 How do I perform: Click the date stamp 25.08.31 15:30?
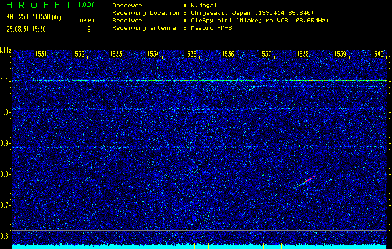pyautogui.click(x=26, y=29)
